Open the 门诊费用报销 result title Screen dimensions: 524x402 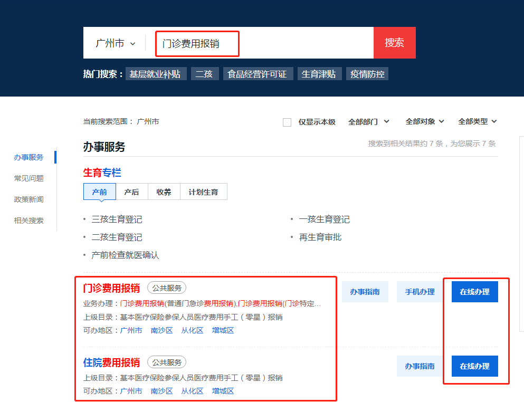[111, 288]
